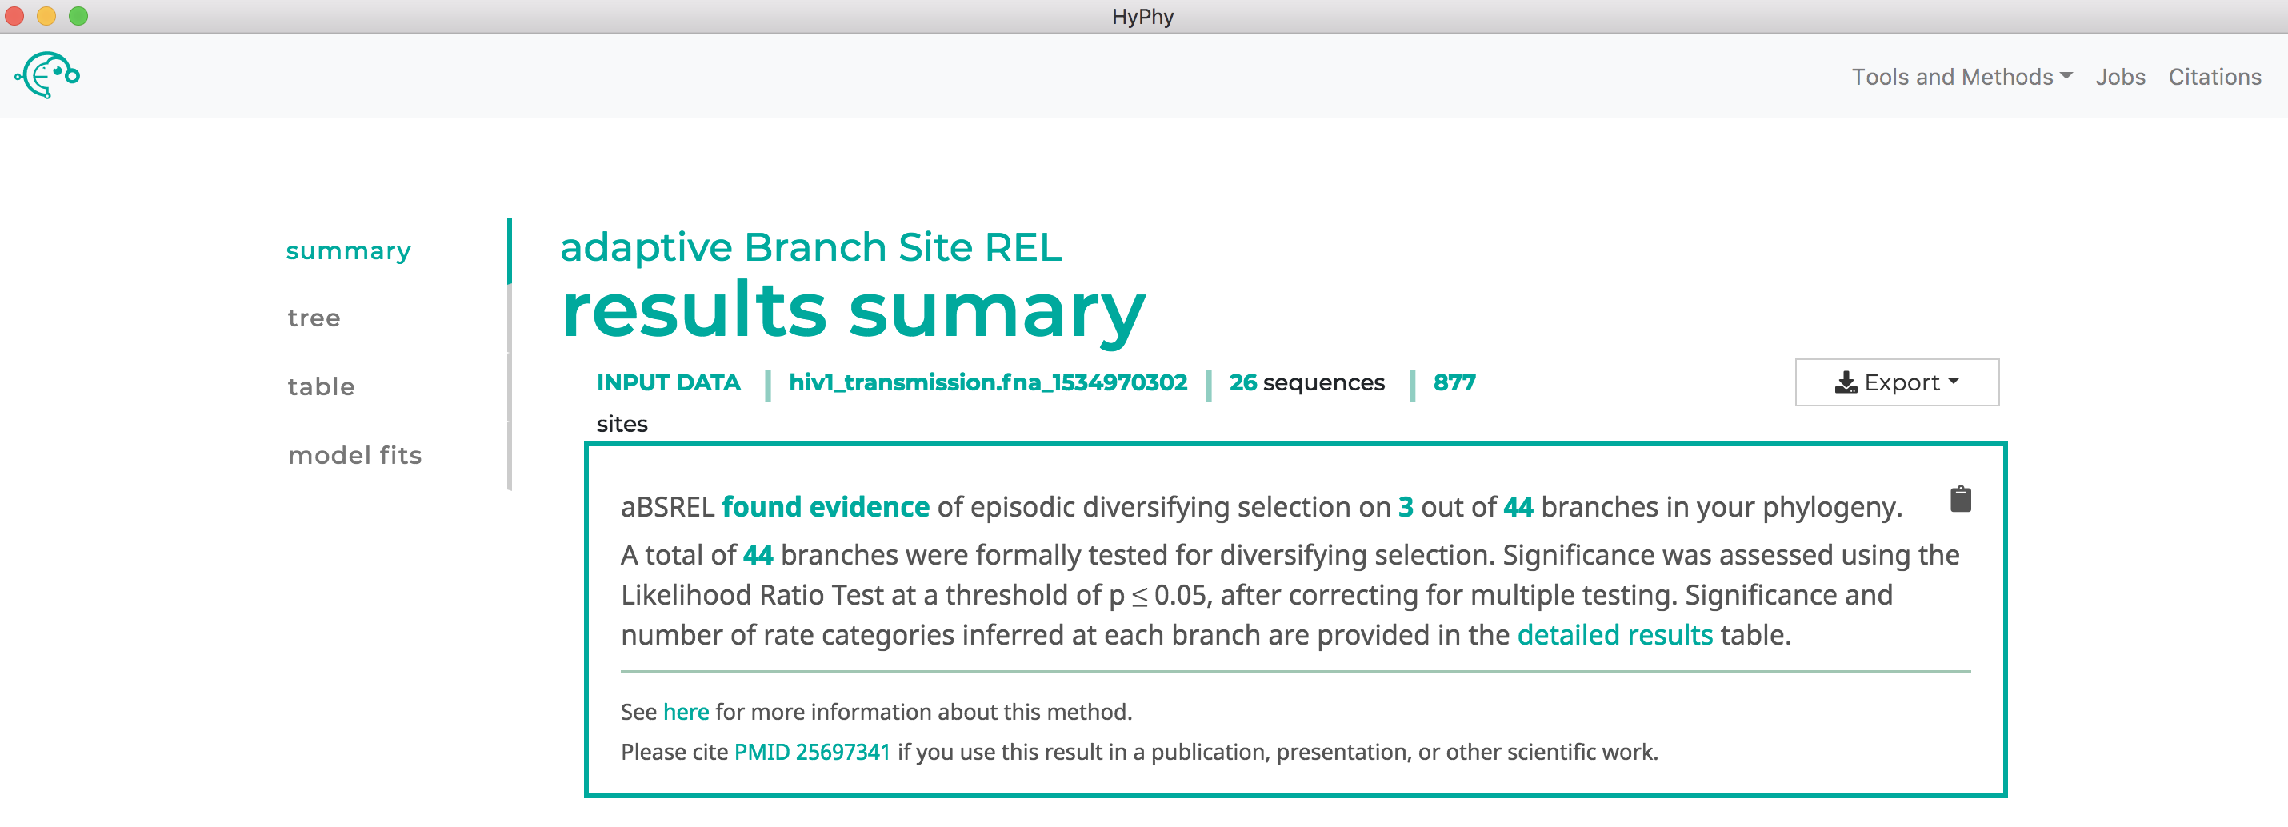The width and height of the screenshot is (2288, 827).
Task: Open the 'here' method information link
Action: 686,713
